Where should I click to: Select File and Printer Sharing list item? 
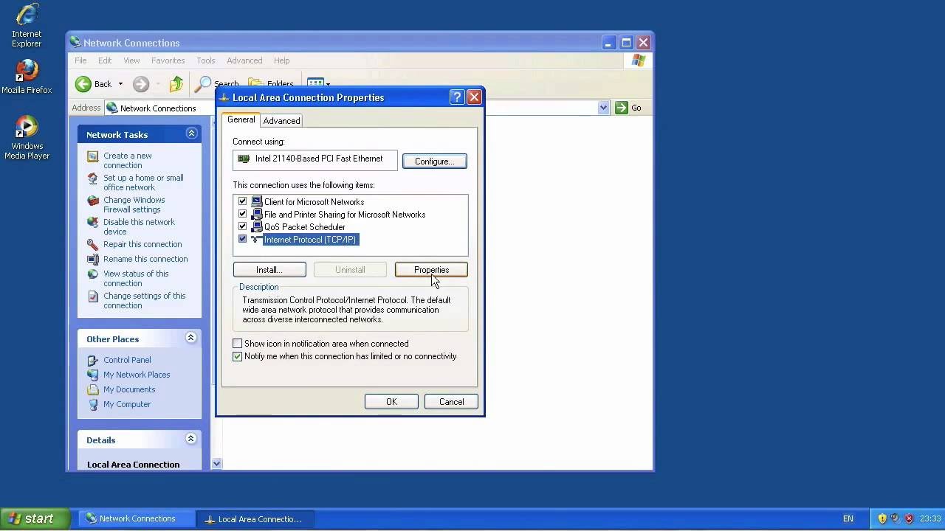(x=344, y=214)
